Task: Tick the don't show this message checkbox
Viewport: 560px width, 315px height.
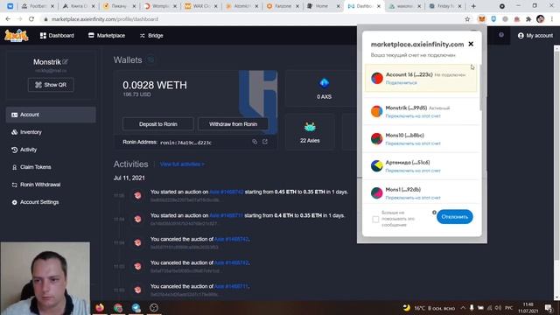Action: coord(375,219)
